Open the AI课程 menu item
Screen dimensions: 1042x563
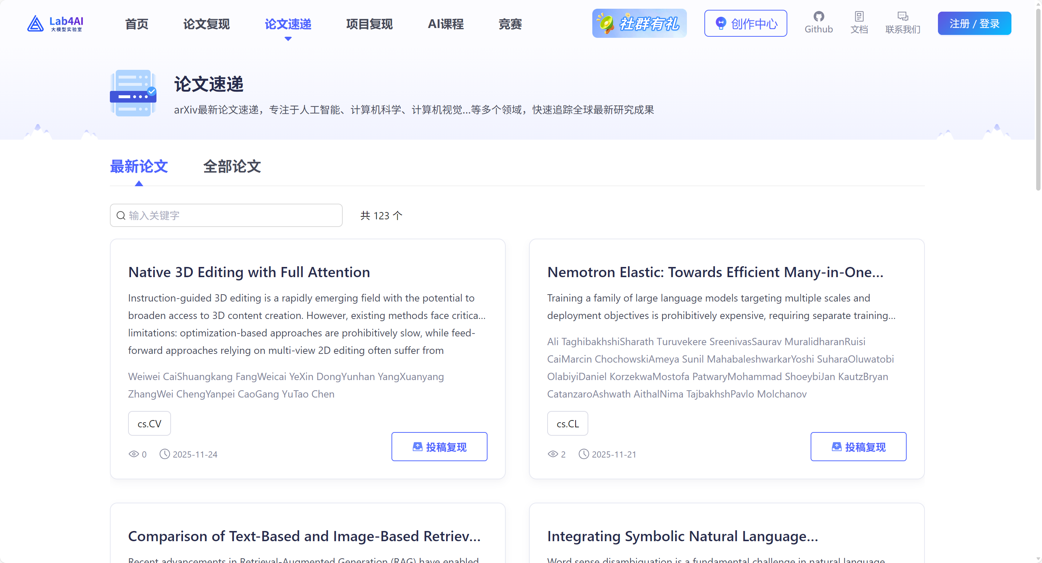[445, 24]
